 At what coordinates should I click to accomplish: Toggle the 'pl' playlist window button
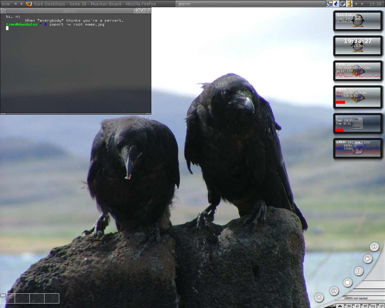[x=381, y=306]
